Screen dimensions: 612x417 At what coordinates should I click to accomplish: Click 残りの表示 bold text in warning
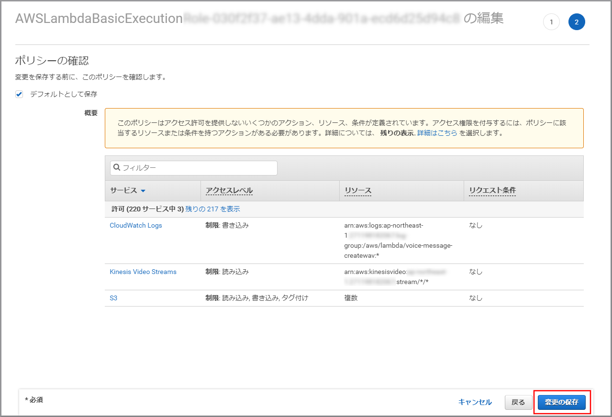pos(397,133)
